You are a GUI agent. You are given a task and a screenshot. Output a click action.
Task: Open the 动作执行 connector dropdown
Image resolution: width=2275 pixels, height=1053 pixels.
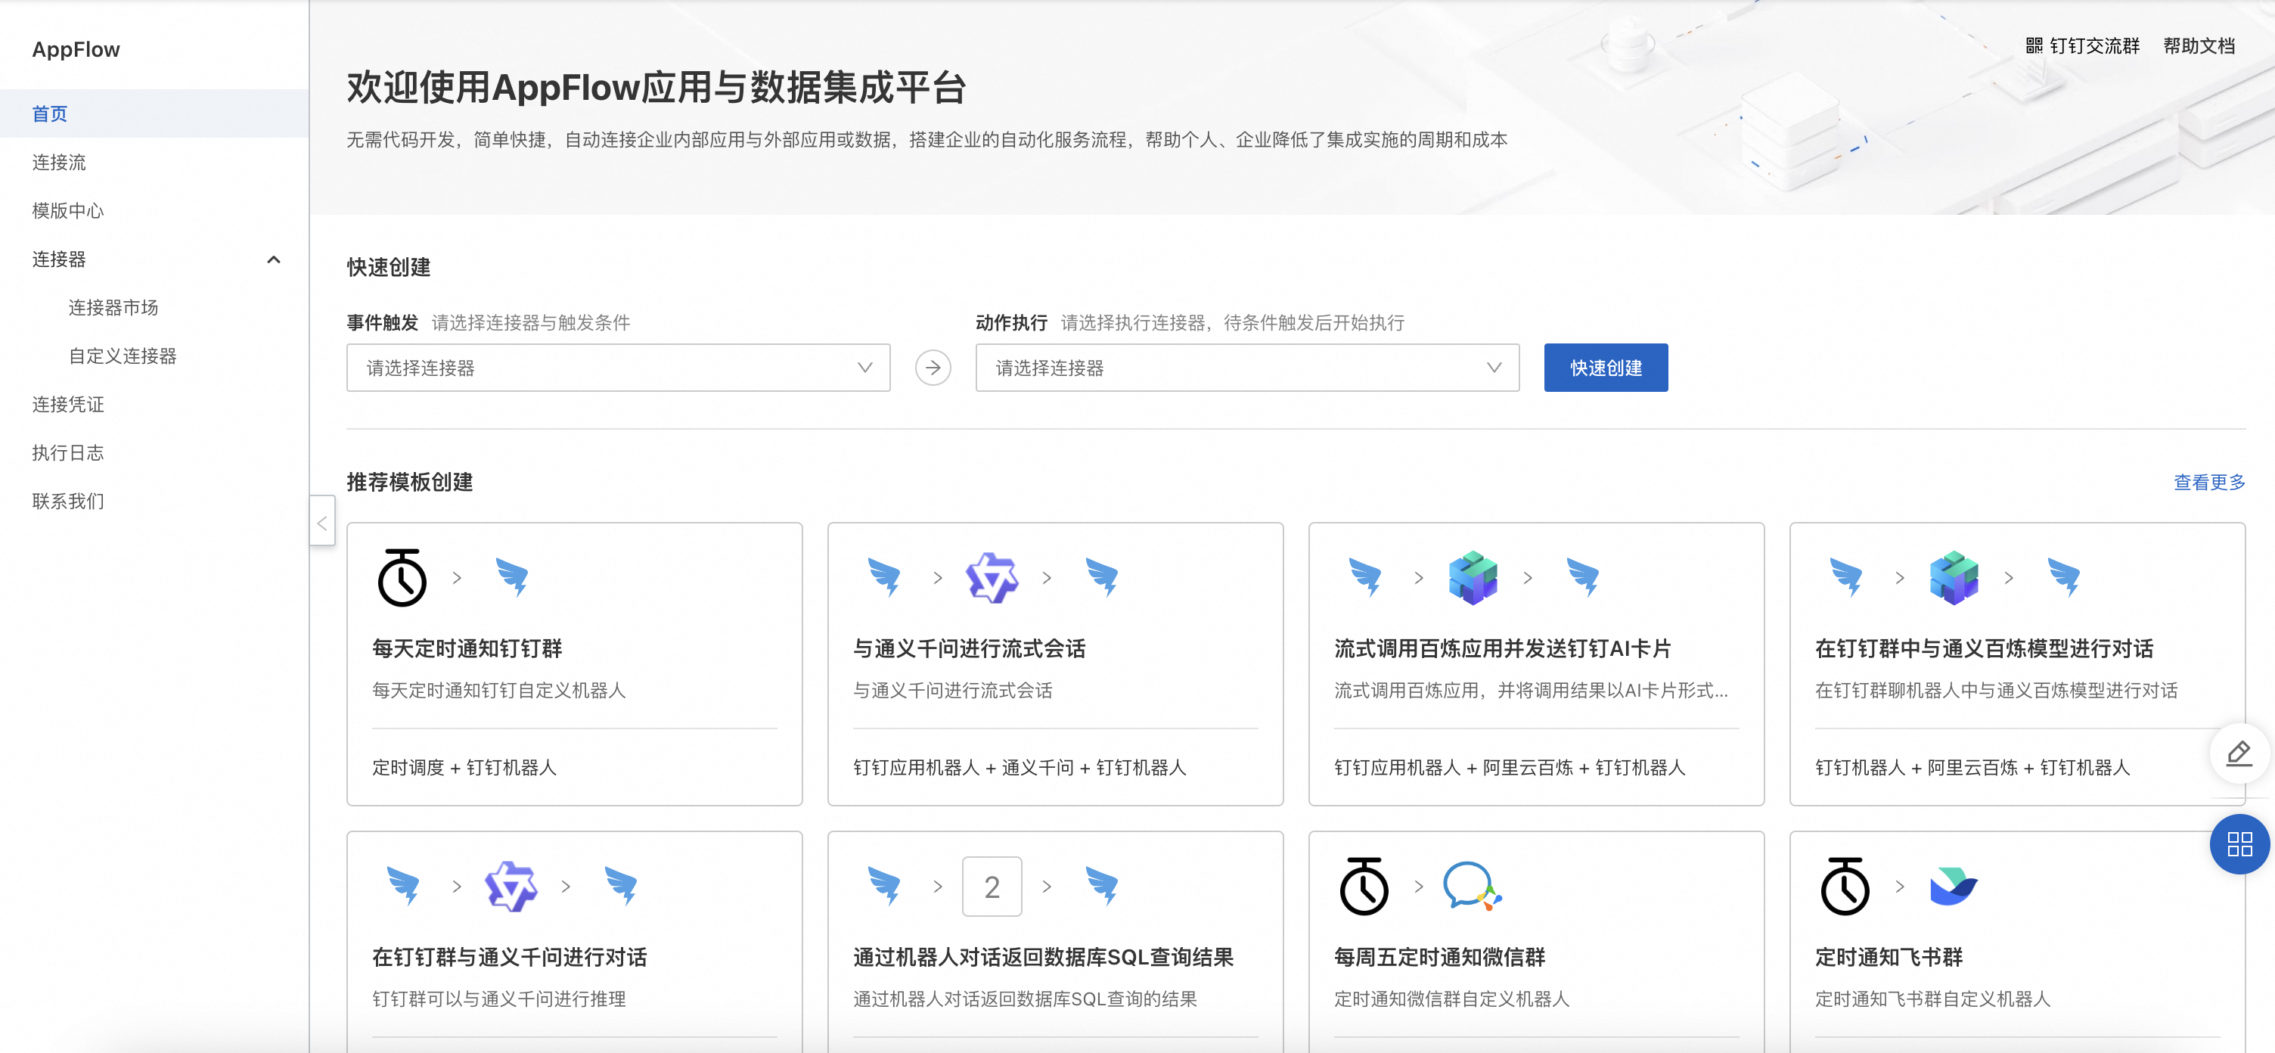pos(1246,368)
